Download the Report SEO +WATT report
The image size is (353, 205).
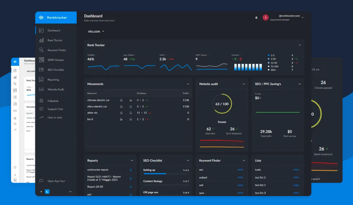(130, 178)
